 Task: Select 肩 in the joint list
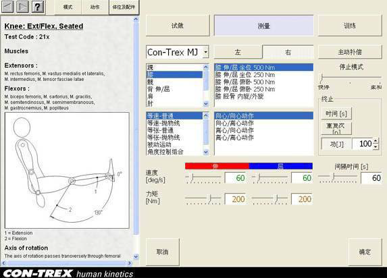coord(174,96)
